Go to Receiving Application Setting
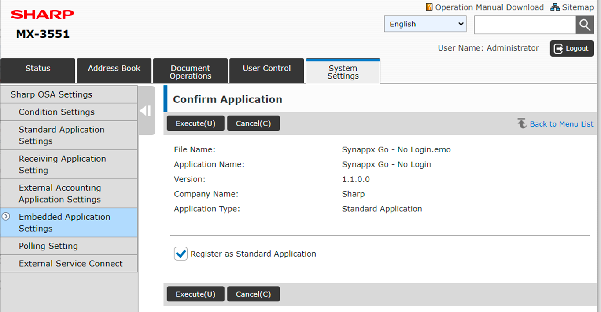Screen dimensions: 601x312 click(x=69, y=164)
